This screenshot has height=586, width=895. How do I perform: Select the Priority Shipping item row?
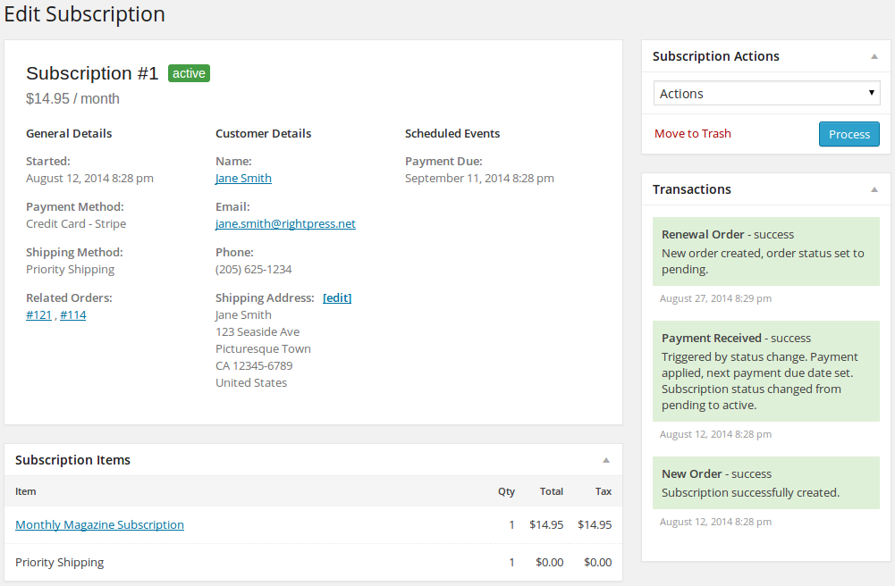coord(60,562)
